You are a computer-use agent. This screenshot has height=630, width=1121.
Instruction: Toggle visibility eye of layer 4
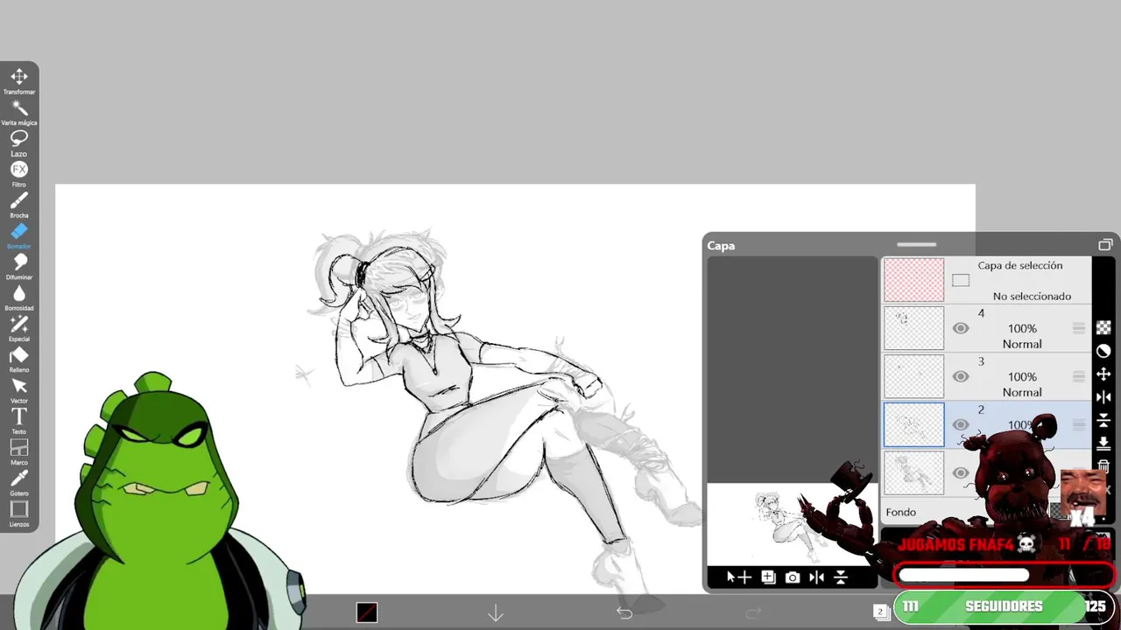click(961, 328)
